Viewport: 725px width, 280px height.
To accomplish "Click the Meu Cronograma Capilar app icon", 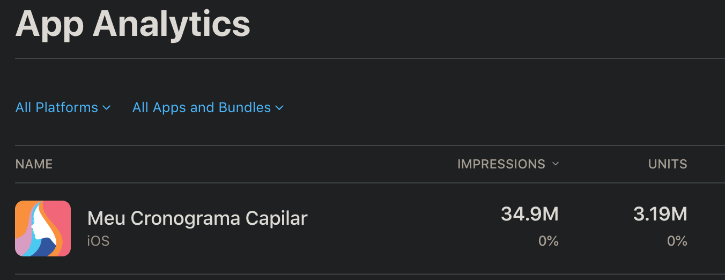I will click(x=43, y=229).
